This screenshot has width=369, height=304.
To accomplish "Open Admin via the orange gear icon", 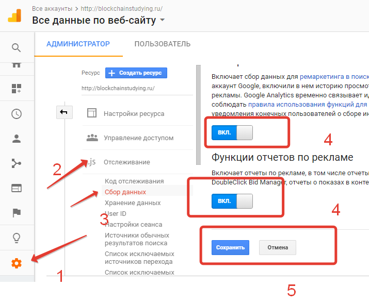I will 17,263.
